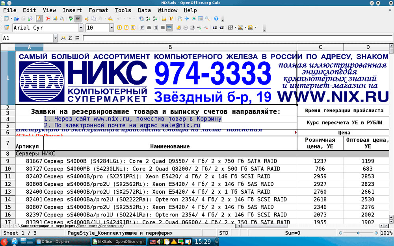Click the Sum sigma icon

pos(70,38)
